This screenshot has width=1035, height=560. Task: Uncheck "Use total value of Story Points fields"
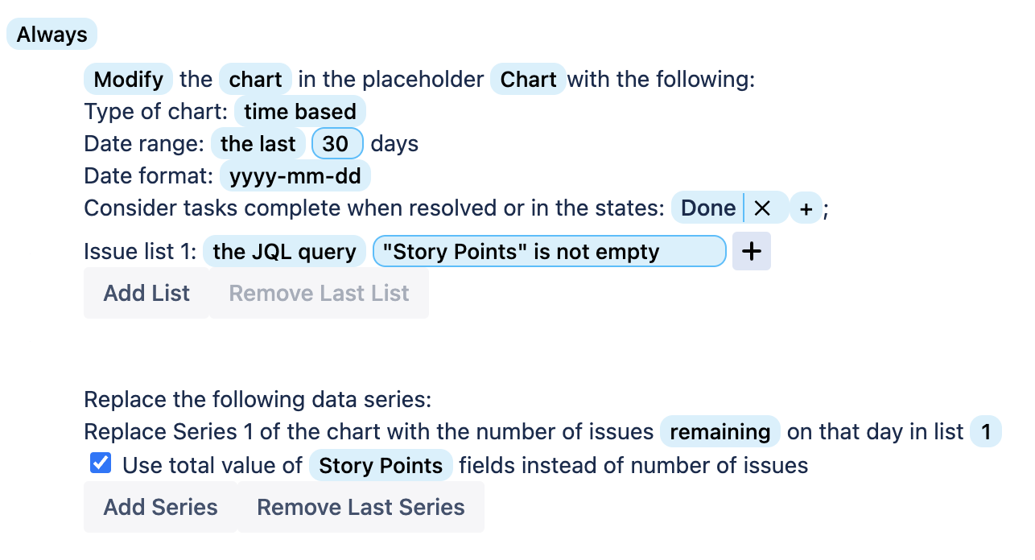click(100, 462)
